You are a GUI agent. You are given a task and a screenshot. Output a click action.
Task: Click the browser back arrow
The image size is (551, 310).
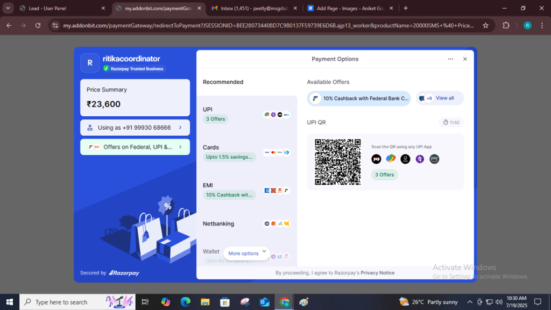pos(9,25)
